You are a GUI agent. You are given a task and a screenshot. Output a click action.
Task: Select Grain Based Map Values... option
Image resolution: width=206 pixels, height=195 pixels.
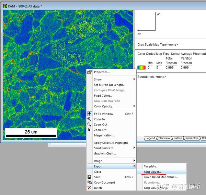tap(161, 177)
